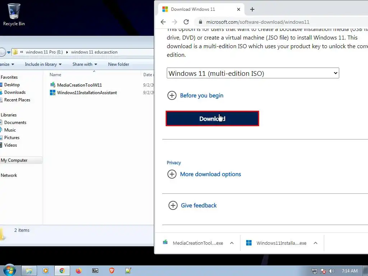
Task: Open the Windows11Installa download options chevron
Action: (x=316, y=243)
